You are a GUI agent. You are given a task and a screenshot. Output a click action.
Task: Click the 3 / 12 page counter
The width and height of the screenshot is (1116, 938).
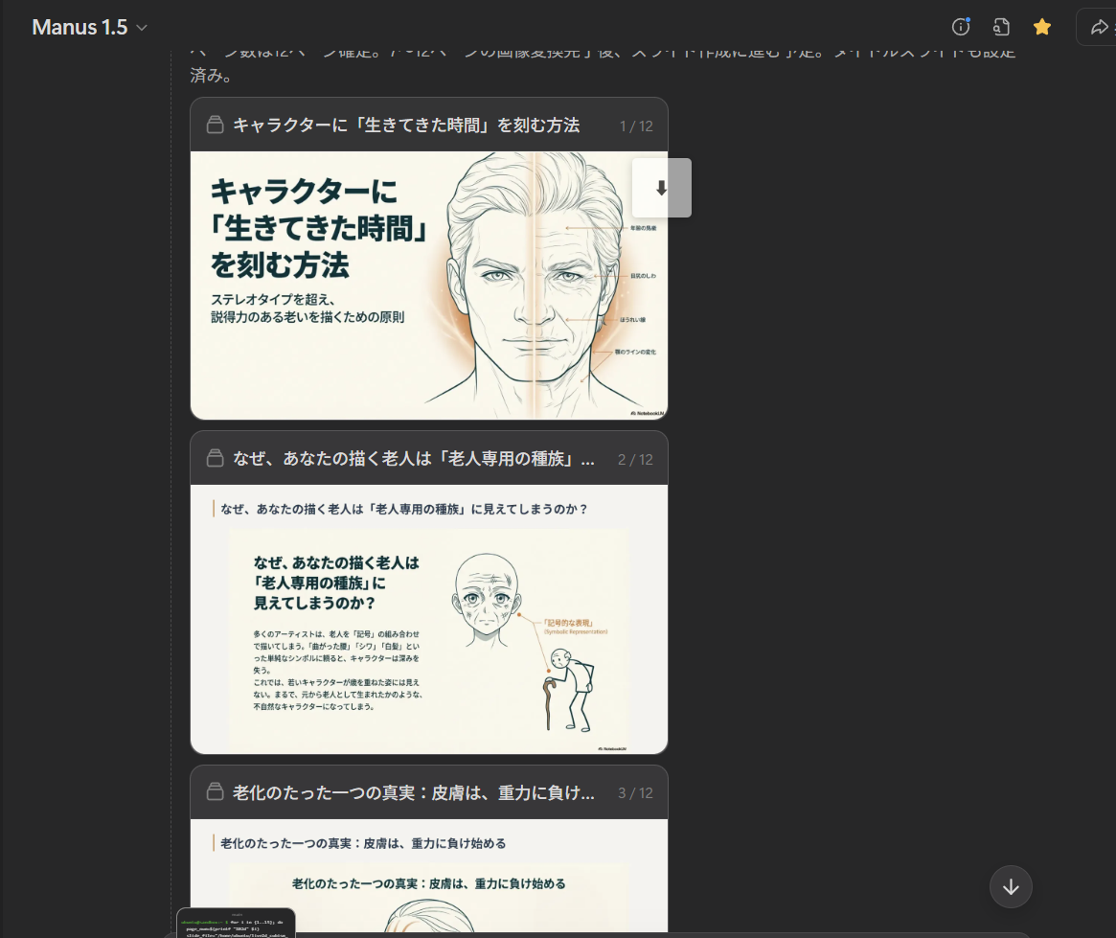pos(635,793)
